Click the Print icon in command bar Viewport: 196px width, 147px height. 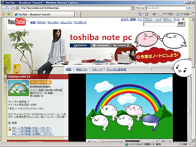(154, 14)
